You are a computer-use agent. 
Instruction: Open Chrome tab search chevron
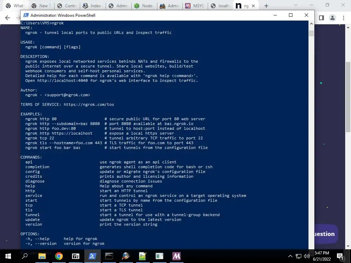coord(296,5)
